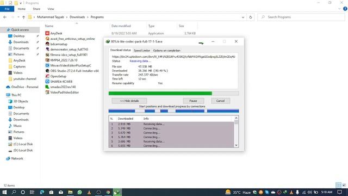Open Microsoft Store from taskbar
The image size is (348, 196).
pyautogui.click(x=51, y=192)
